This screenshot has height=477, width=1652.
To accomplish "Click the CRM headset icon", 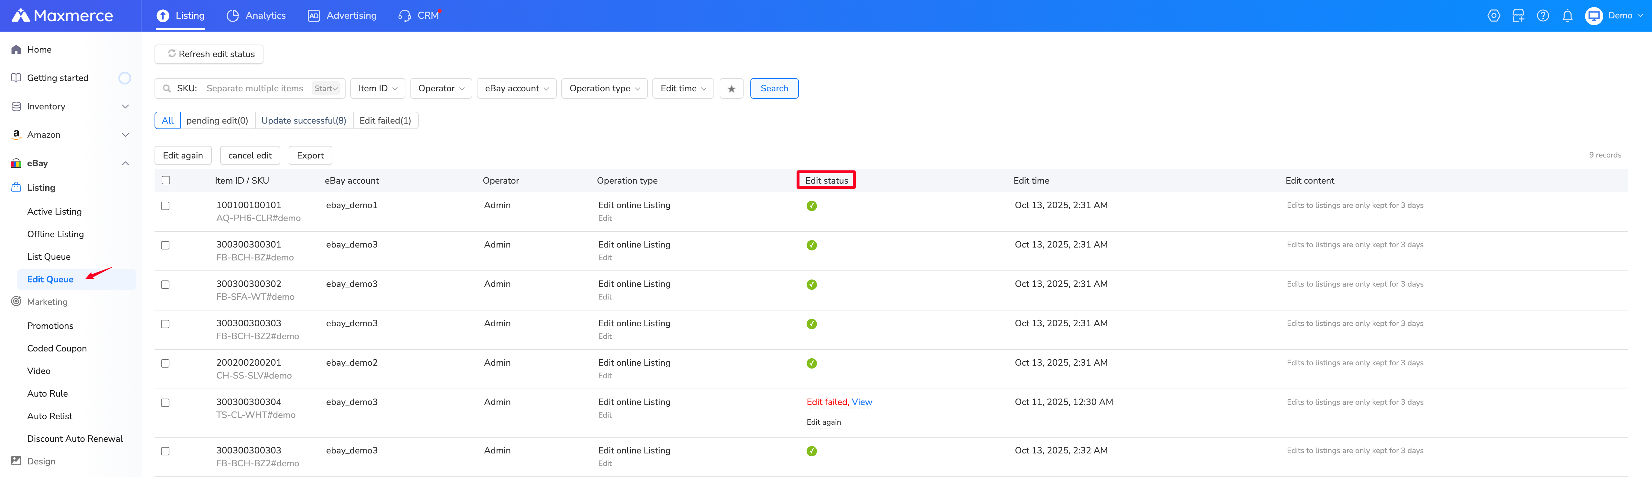I will [x=405, y=15].
